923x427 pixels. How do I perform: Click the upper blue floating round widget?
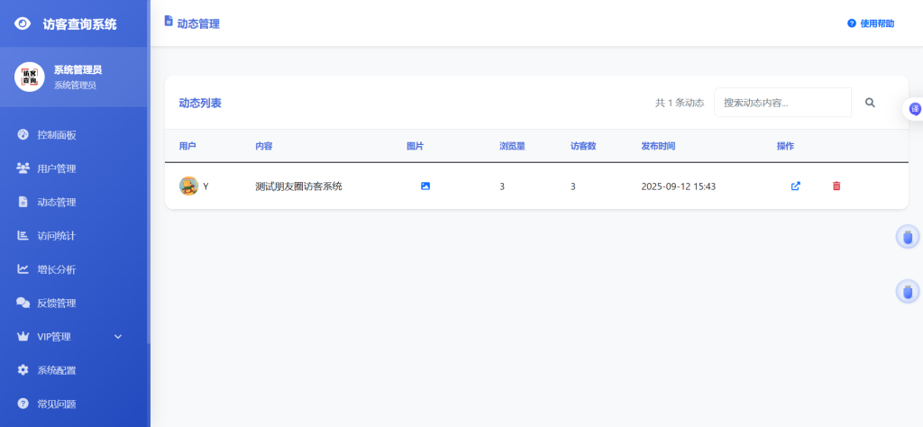[907, 237]
